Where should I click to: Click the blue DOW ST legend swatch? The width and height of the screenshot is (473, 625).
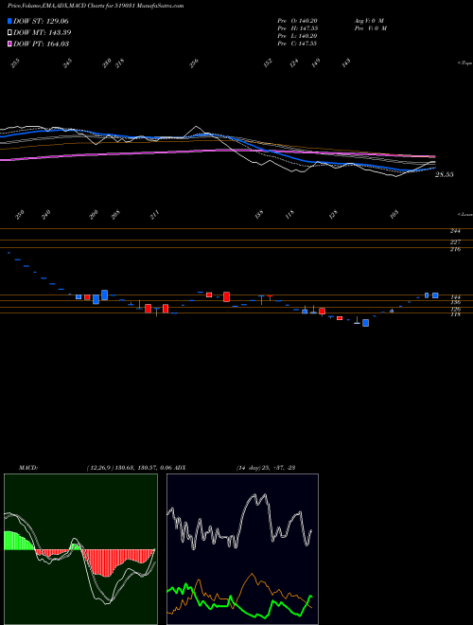(10, 21)
